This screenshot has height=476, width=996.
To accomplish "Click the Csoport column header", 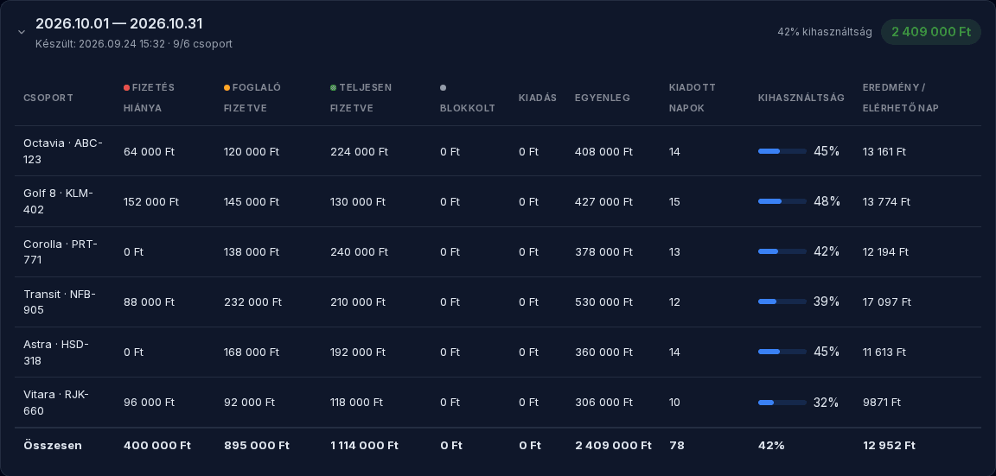I will [48, 98].
